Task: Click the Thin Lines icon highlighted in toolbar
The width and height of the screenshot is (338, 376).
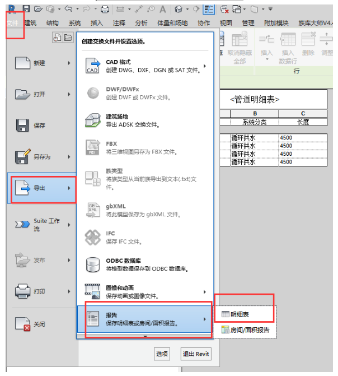Action: coord(209,10)
